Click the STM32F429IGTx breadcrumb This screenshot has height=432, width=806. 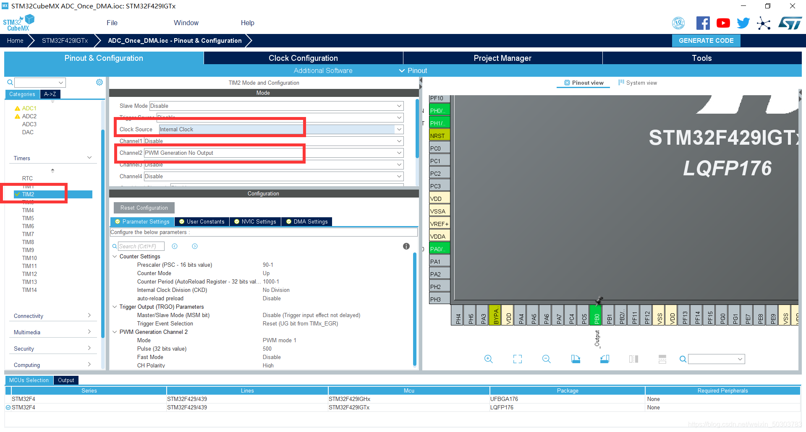[x=65, y=41]
